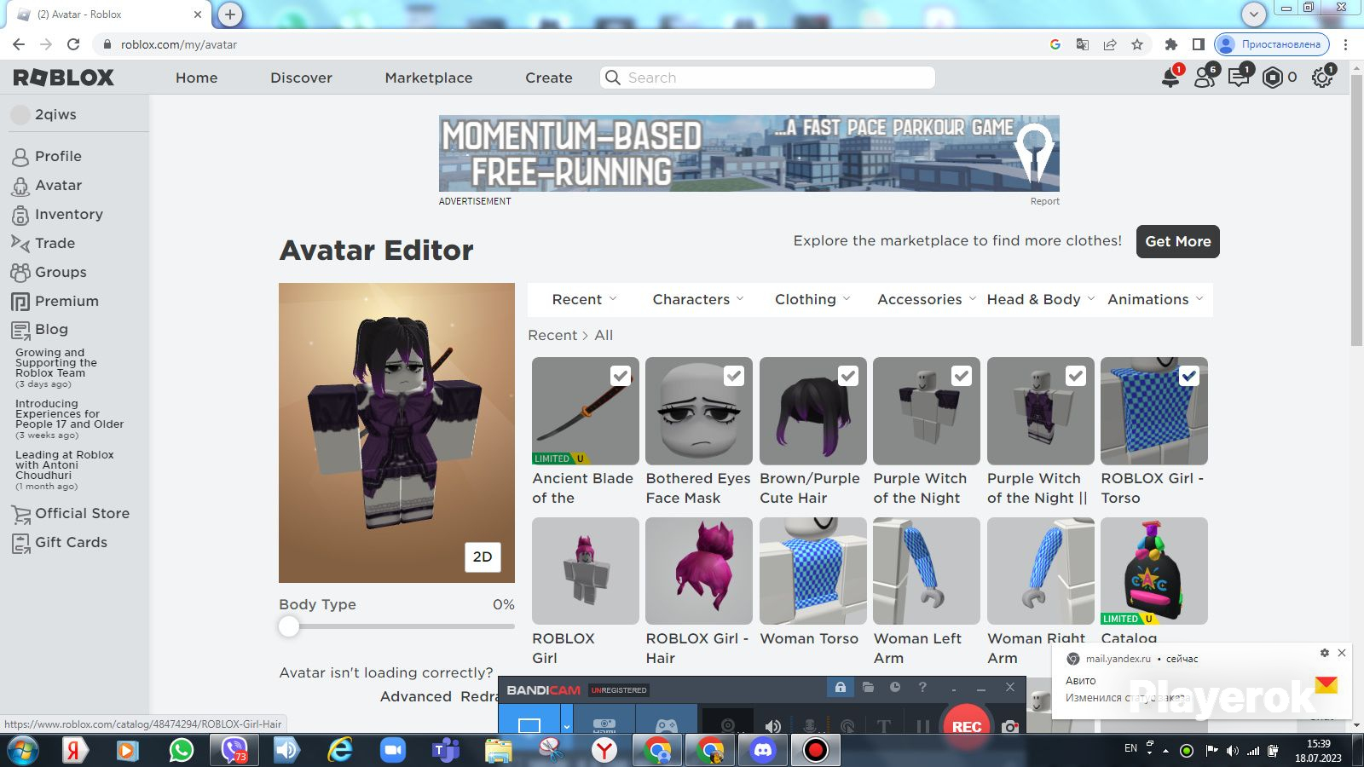Viewport: 1364px width, 767px height.
Task: Uncheck Purple Witch of the Night || checkbox
Action: (1076, 376)
